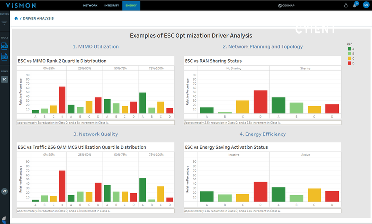Export data with the CSV icon
Image resolution: width=372 pixels, height=224 pixels.
(4, 46)
